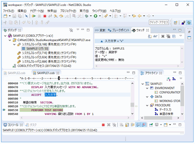Open the プロジェクト(P) menu
The image size is (195, 144).
point(68,11)
